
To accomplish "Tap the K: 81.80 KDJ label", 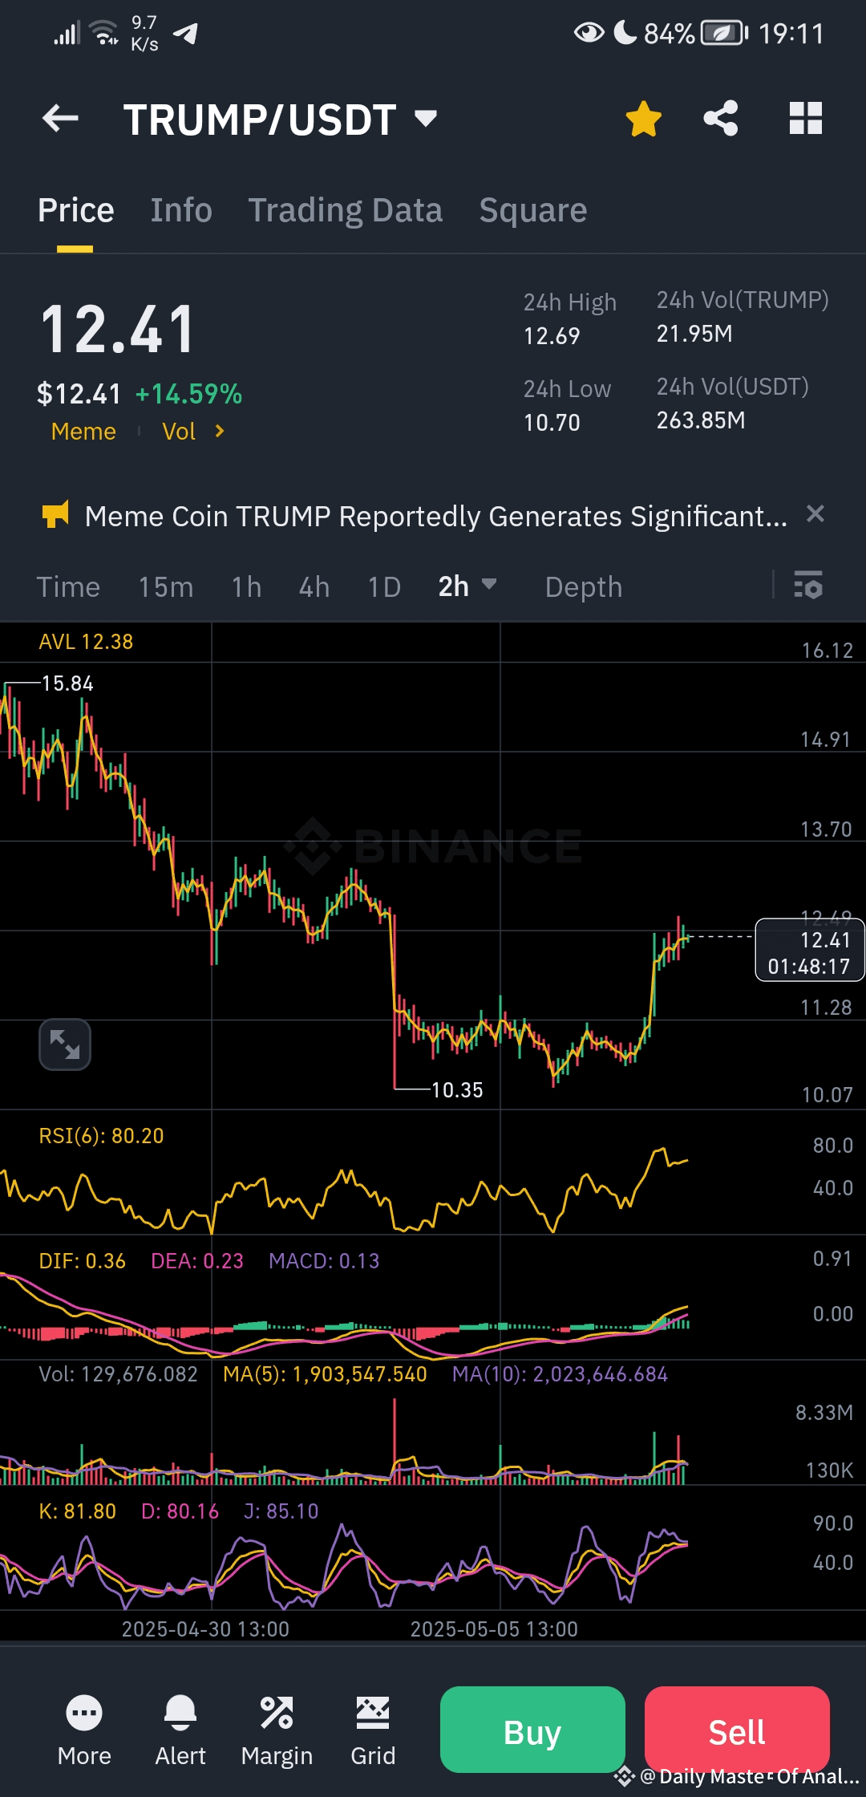I will point(77,1511).
